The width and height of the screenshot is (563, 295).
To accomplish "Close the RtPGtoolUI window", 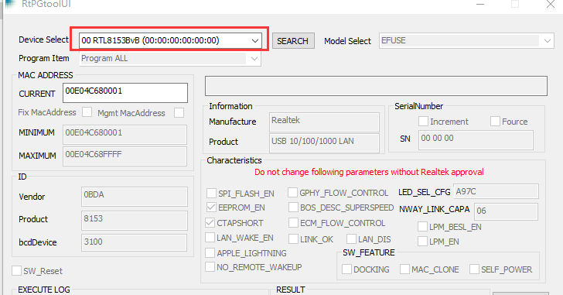I will [551, 4].
